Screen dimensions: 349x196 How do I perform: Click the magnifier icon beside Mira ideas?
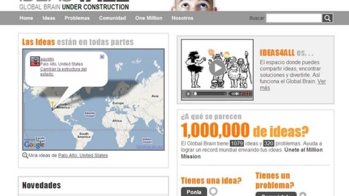click(x=25, y=156)
